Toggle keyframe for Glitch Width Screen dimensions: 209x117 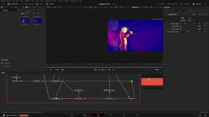click(x=205, y=26)
